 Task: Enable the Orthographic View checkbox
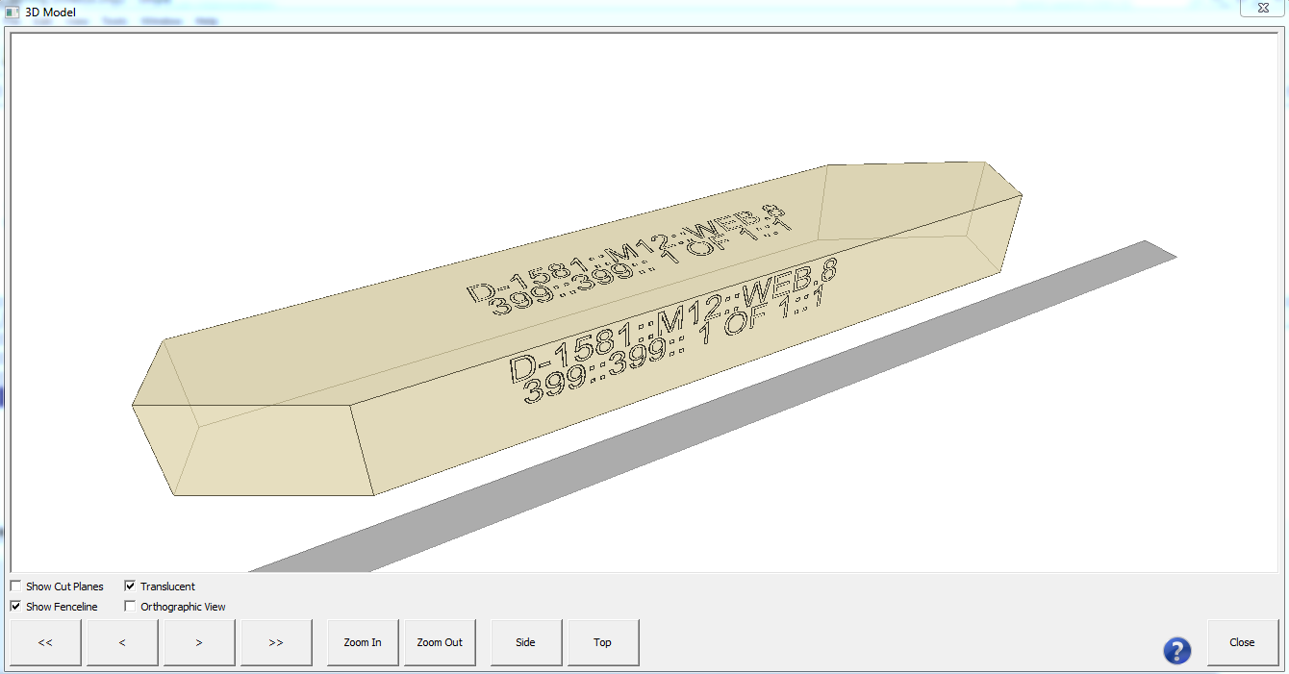coord(130,607)
